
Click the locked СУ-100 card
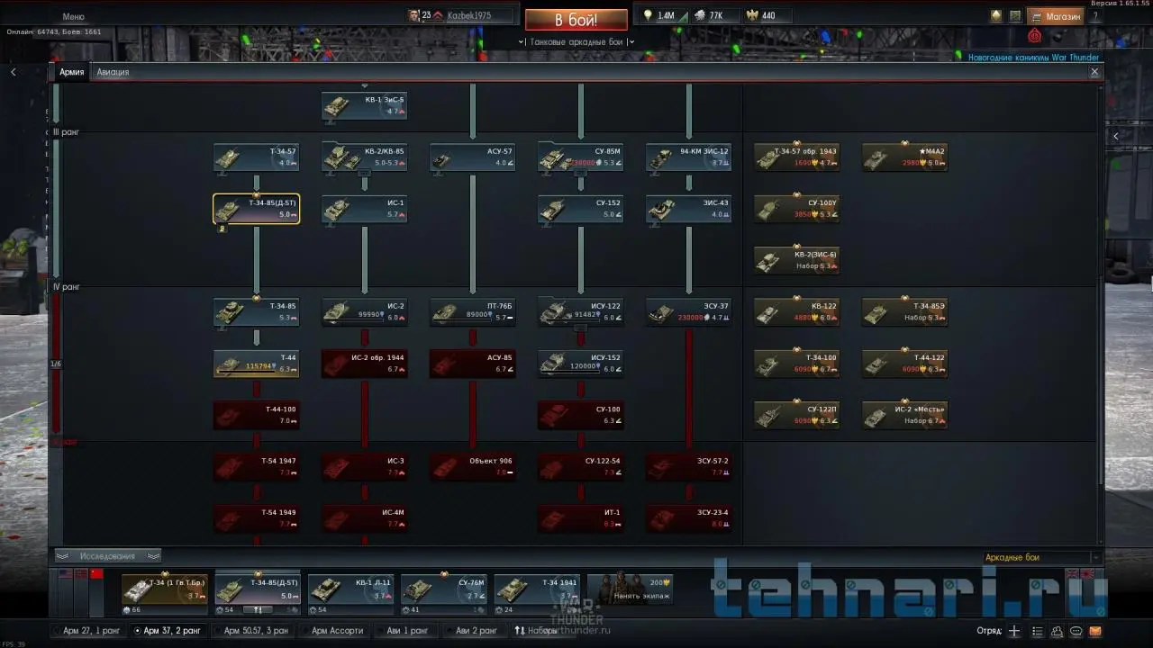(581, 415)
